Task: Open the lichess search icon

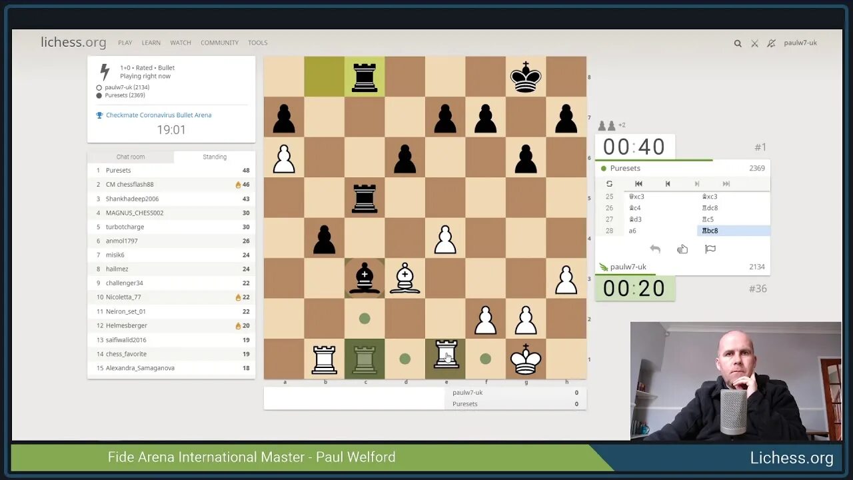Action: (738, 43)
